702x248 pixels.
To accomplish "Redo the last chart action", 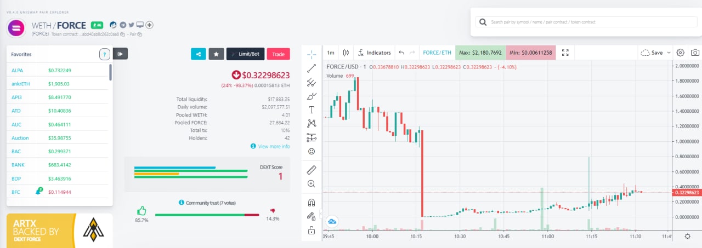I will pyautogui.click(x=412, y=53).
